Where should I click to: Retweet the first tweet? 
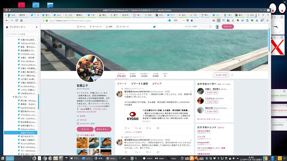tap(136, 128)
